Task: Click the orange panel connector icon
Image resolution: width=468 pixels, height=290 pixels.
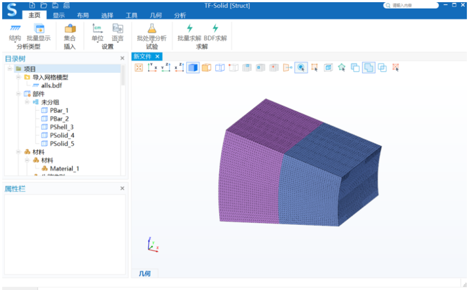Action: point(287,67)
